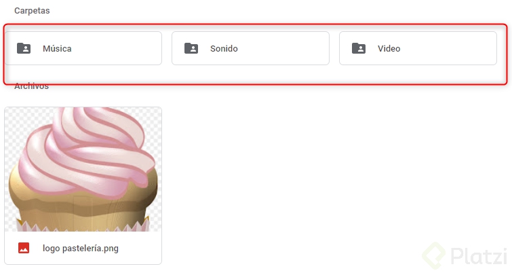This screenshot has width=512, height=273.
Task: Click the logo pastelería.png file name
Action: coord(81,248)
